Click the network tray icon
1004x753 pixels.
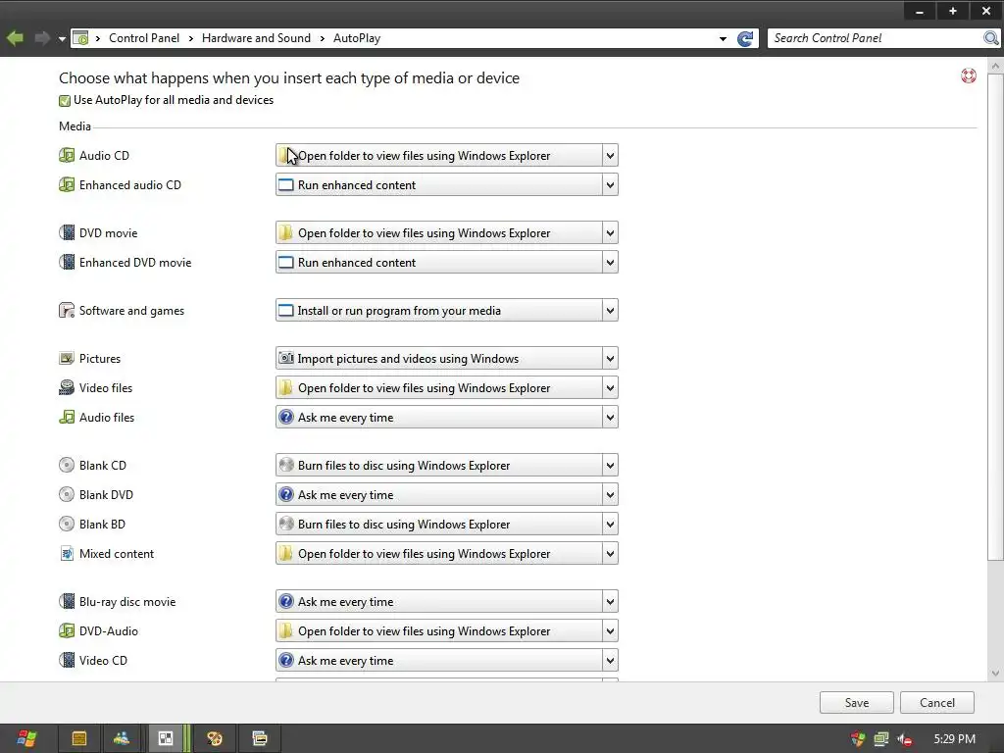(881, 739)
